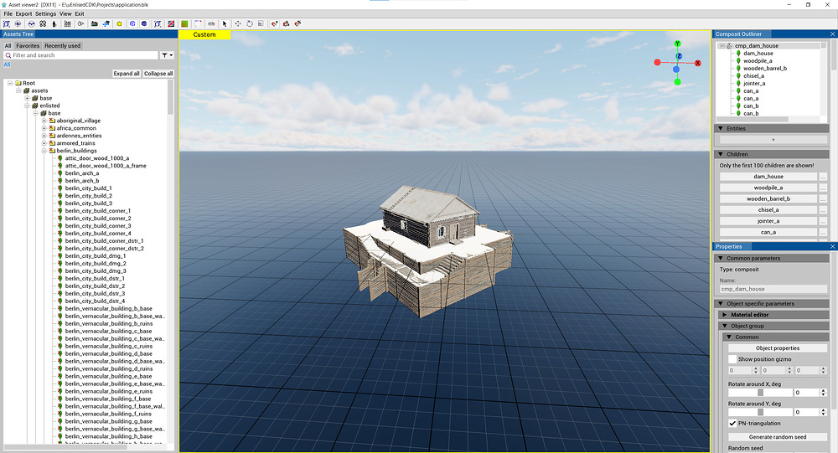Viewport: 838px width, 453px height.
Task: Switch to the Recently used tab
Action: tap(63, 46)
